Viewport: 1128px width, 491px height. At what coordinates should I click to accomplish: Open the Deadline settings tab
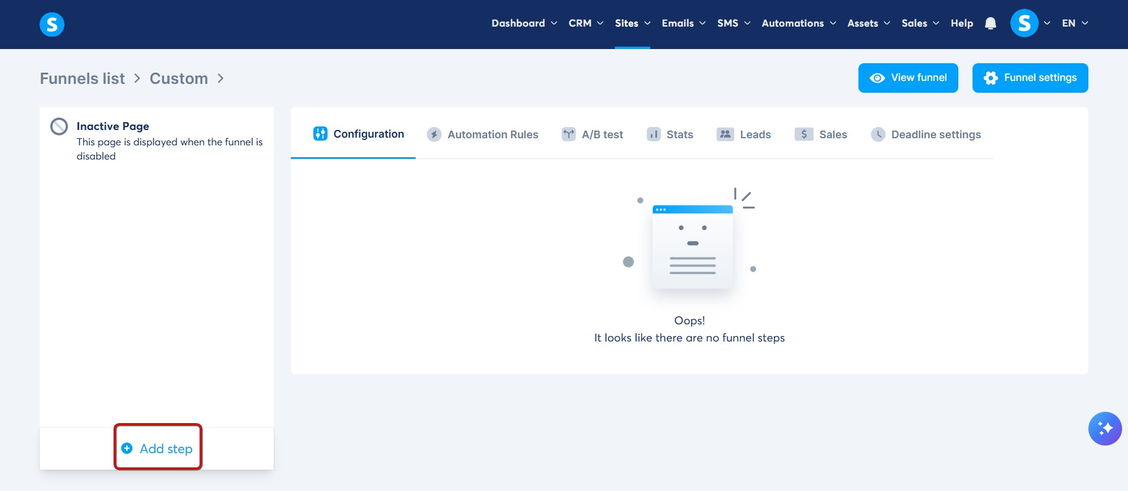[926, 135]
